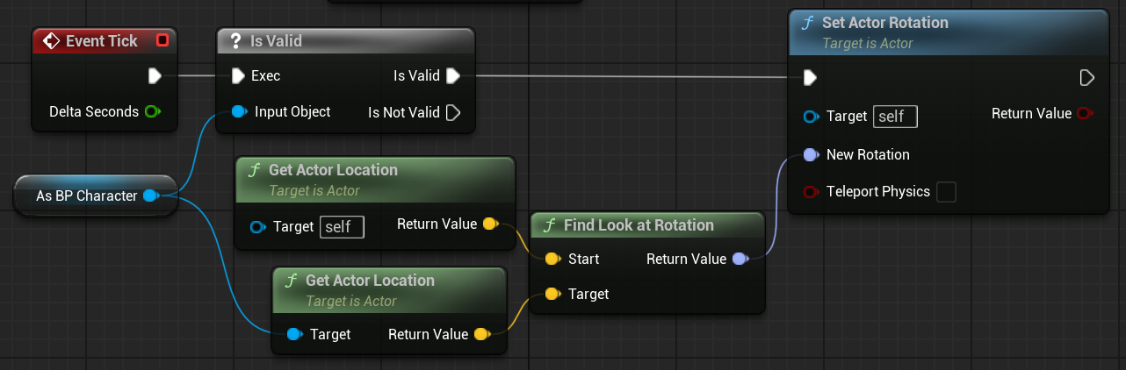Click the Delta Seconds green output pin
Image resolution: width=1126 pixels, height=370 pixels.
[x=152, y=111]
